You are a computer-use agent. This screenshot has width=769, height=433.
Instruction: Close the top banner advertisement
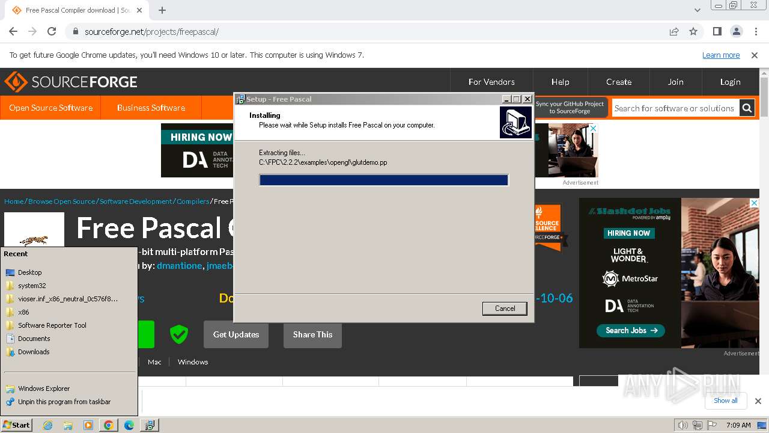594,128
